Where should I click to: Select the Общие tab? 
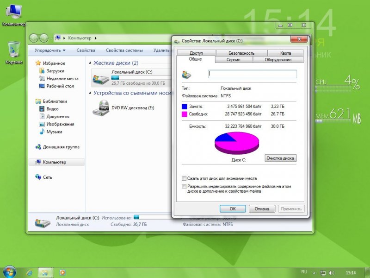click(195, 59)
